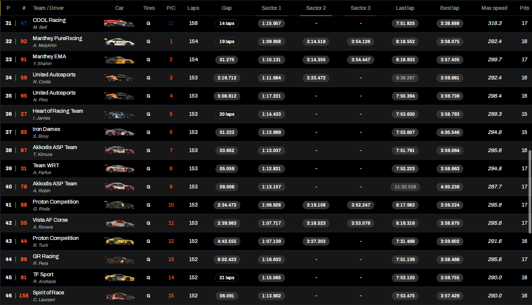The width and height of the screenshot is (532, 305).
Task: Select the Sector 2 column tab
Action: pos(316,8)
